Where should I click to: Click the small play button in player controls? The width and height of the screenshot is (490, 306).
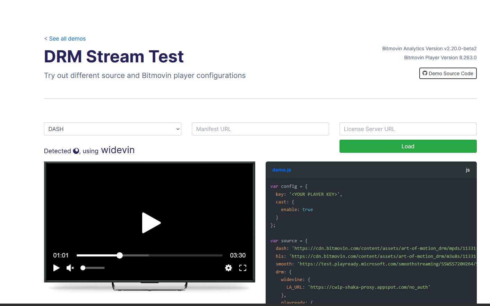[x=57, y=268]
